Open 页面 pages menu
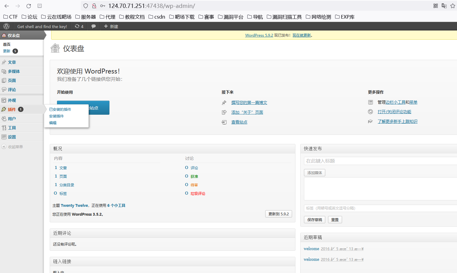This screenshot has width=457, height=273. tap(22, 80)
